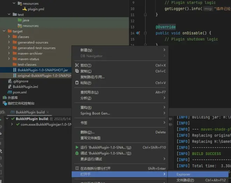
Task: Click the @Override annotation in editor
Action: click(x=166, y=27)
